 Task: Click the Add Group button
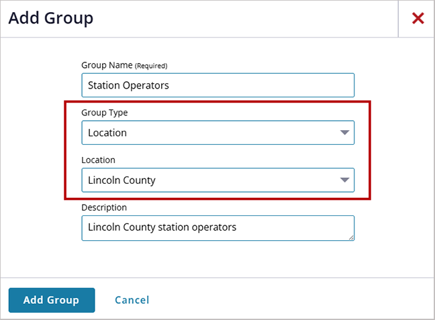(x=51, y=300)
